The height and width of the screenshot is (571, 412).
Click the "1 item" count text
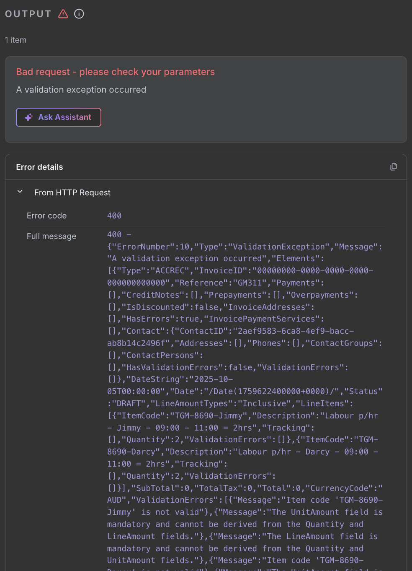pos(15,40)
